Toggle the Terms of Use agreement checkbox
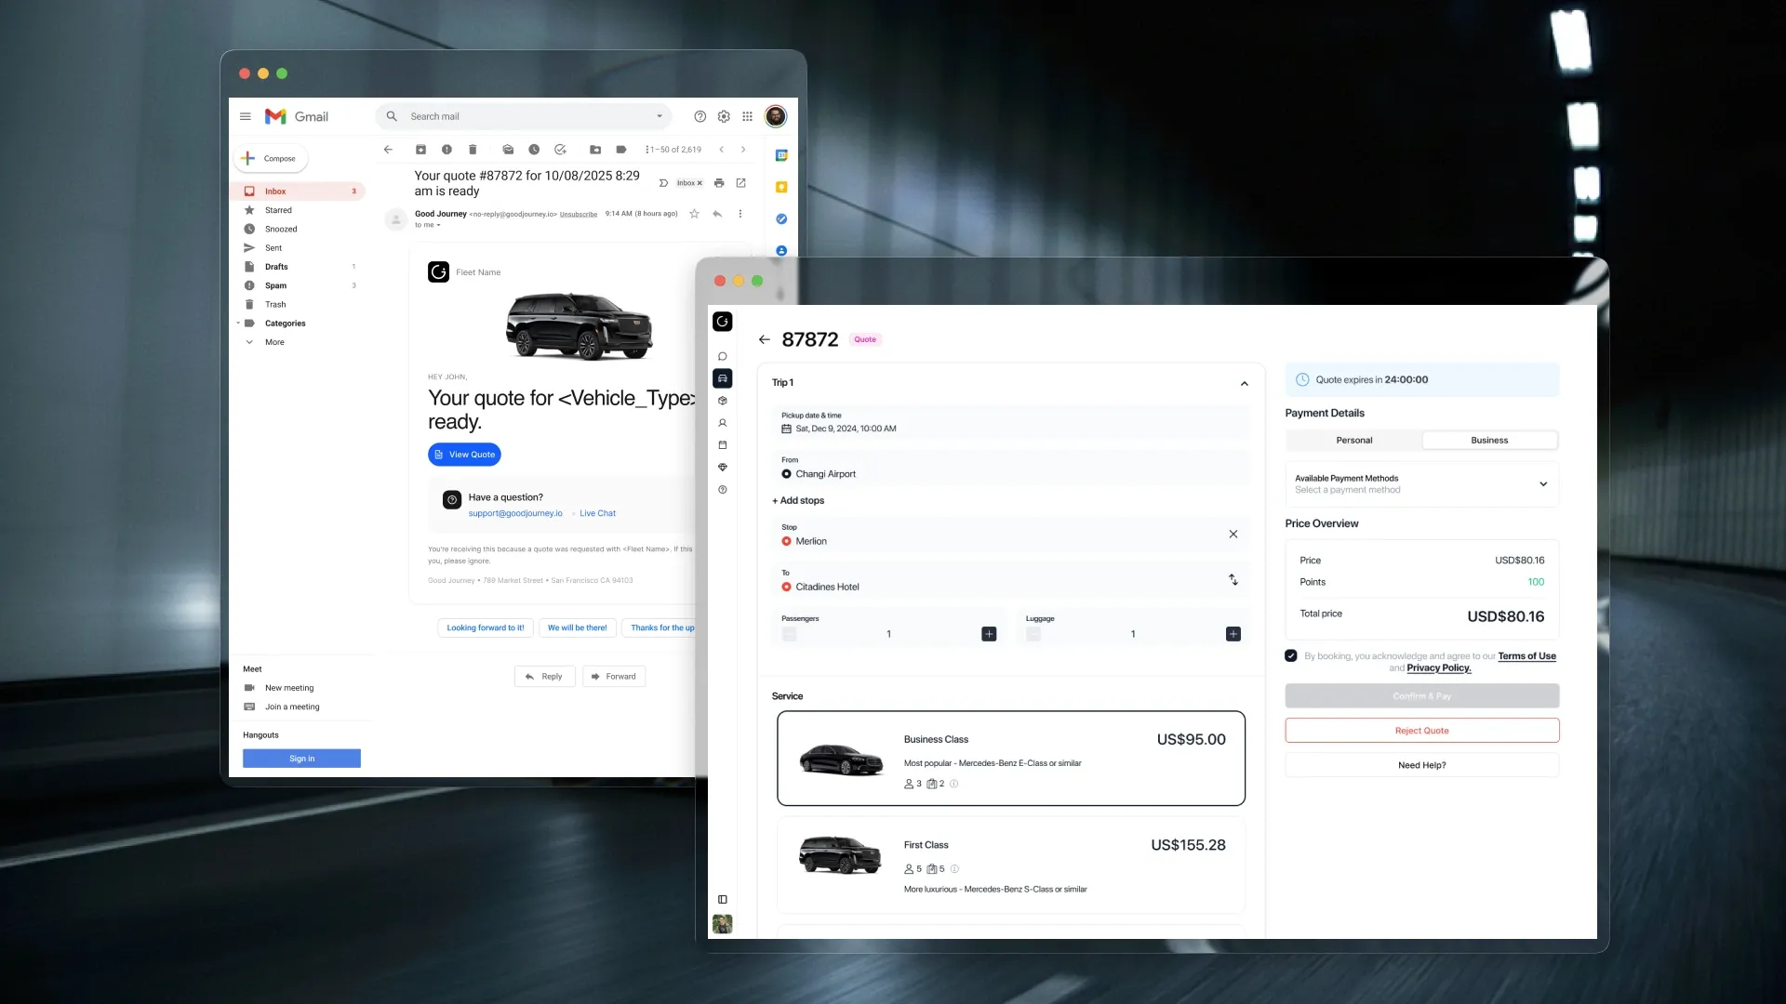 click(1291, 656)
